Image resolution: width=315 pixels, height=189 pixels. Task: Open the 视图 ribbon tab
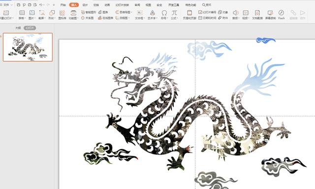(x=148, y=5)
